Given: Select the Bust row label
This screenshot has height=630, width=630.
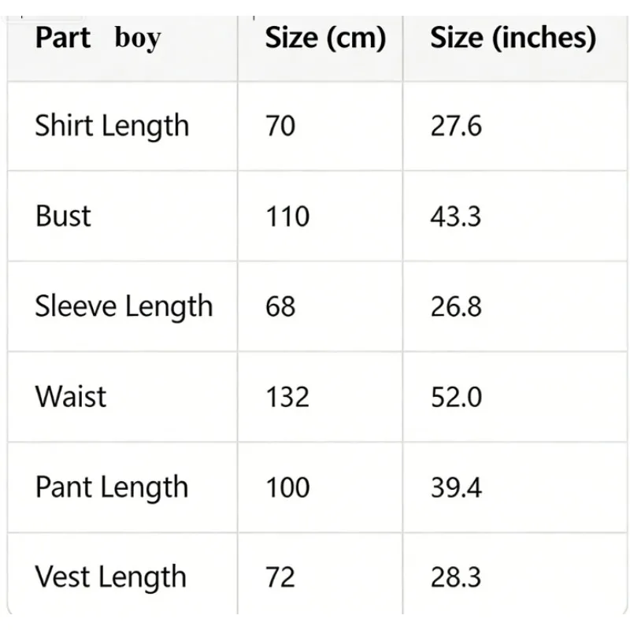Looking at the screenshot, I should coord(63,216).
